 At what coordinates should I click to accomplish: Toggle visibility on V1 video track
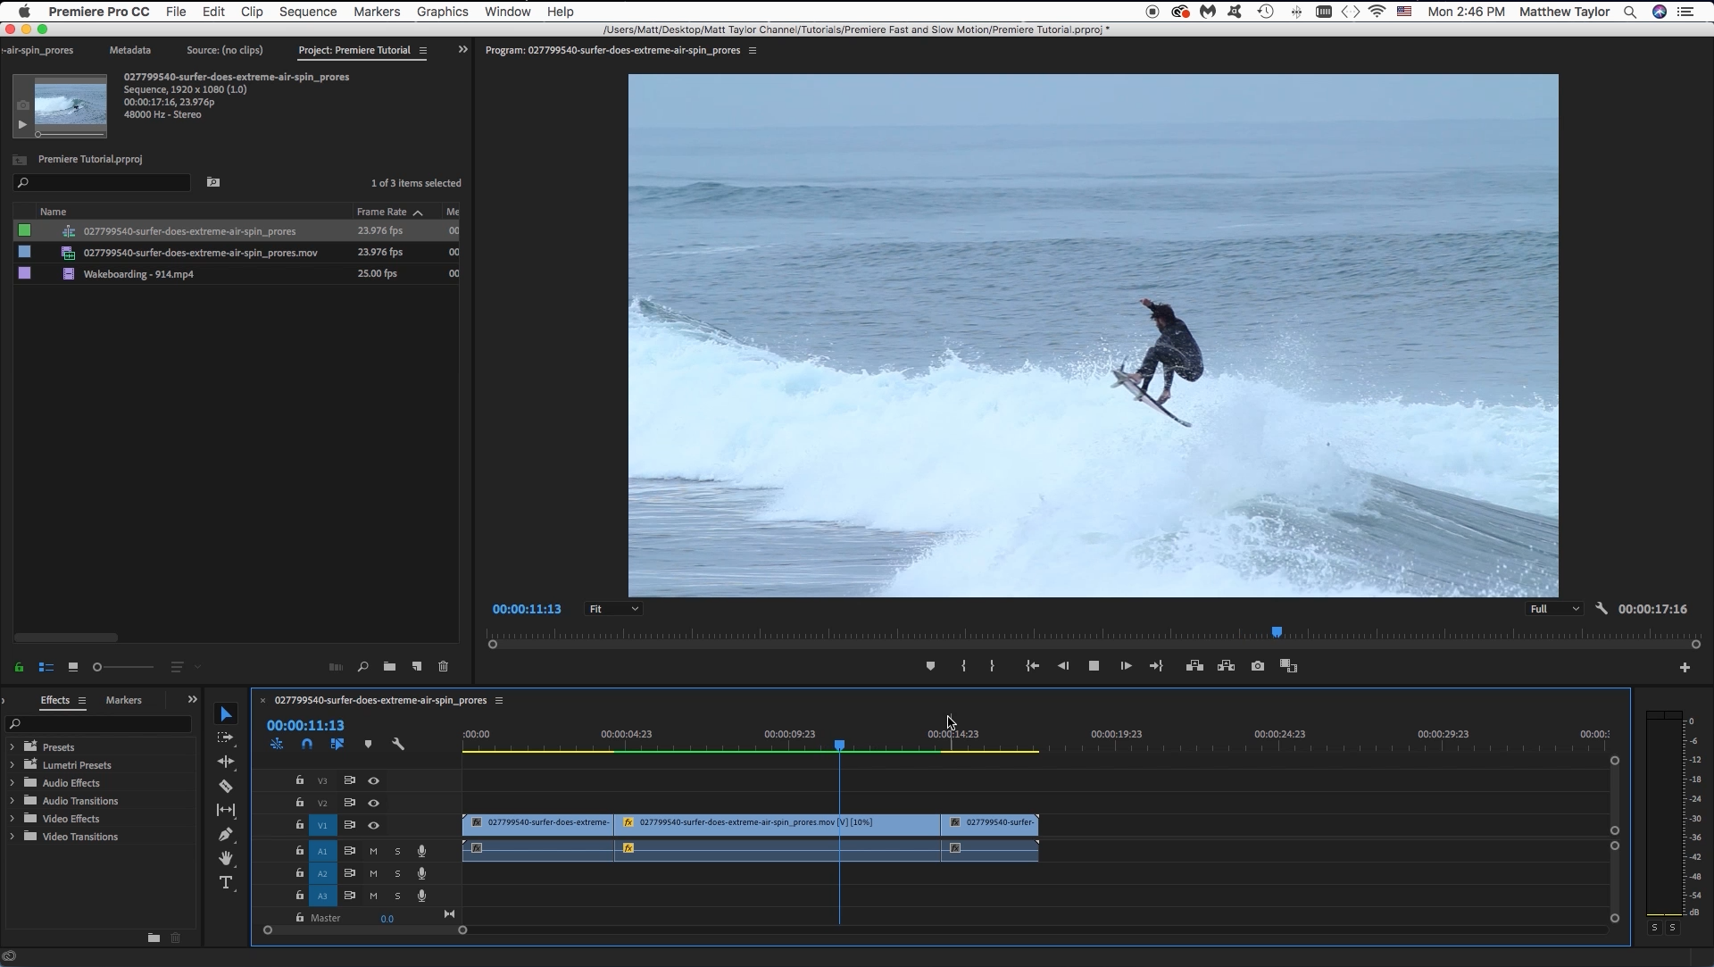pos(374,824)
